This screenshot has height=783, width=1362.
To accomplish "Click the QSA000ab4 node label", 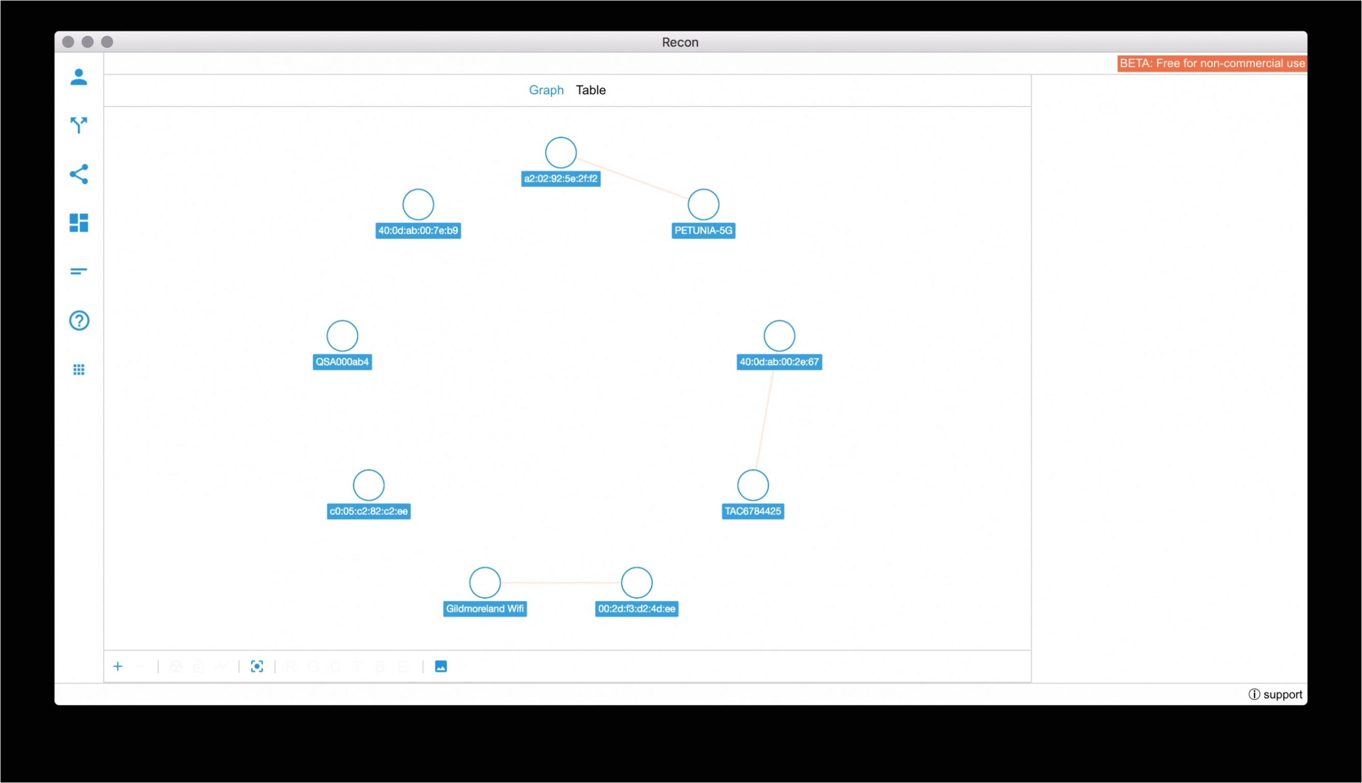I will point(342,362).
